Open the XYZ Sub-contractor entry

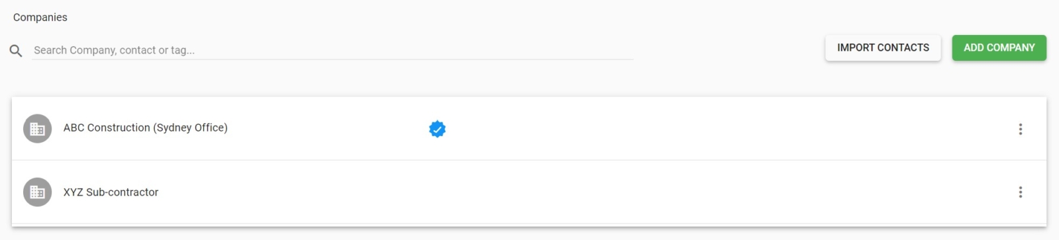(111, 192)
